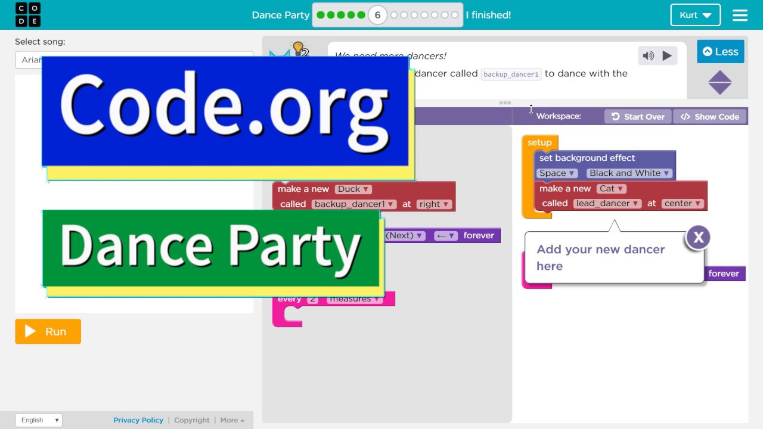This screenshot has width=763, height=429.
Task: Open the Code.org logo home link
Action: pos(28,15)
